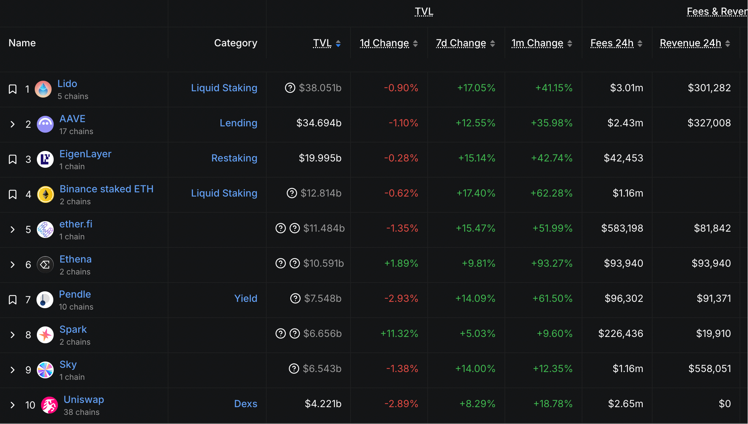Image resolution: width=748 pixels, height=424 pixels.
Task: Click the first help icon in the Spark TVL cell
Action: click(x=281, y=333)
